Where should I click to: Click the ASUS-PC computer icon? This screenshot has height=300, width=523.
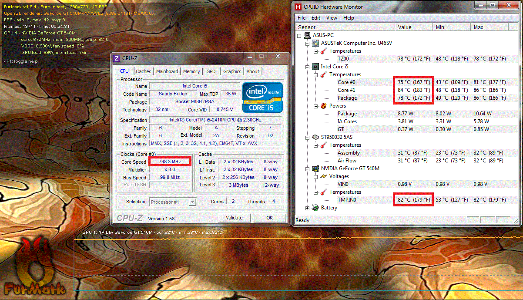[308, 35]
